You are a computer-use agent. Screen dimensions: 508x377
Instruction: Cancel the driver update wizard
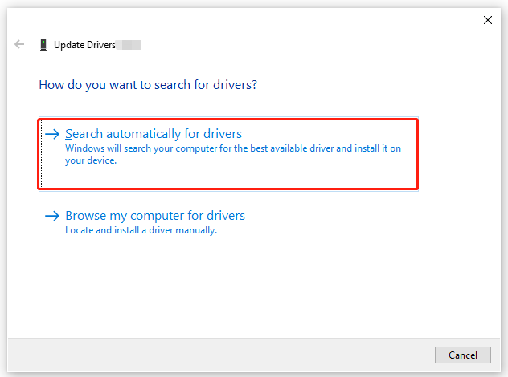[463, 355]
